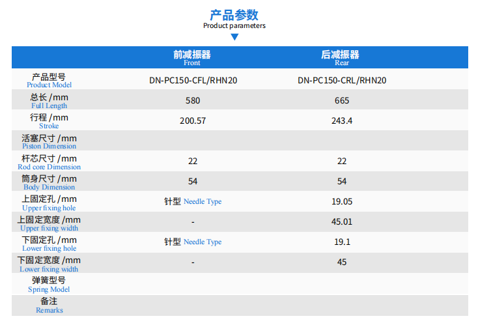Click the 产品参数 Product parameters title

[x=234, y=19]
